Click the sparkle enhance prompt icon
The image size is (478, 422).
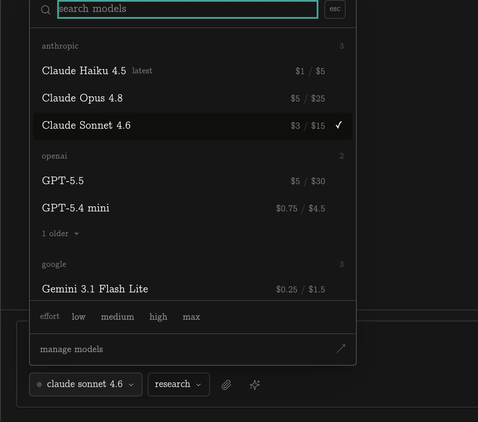coord(255,385)
